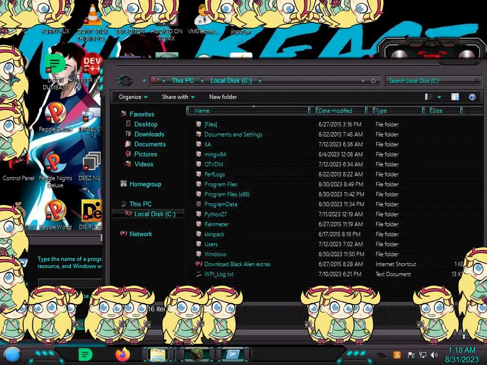
Task: Select Videos in navigation pane
Action: coord(144,164)
